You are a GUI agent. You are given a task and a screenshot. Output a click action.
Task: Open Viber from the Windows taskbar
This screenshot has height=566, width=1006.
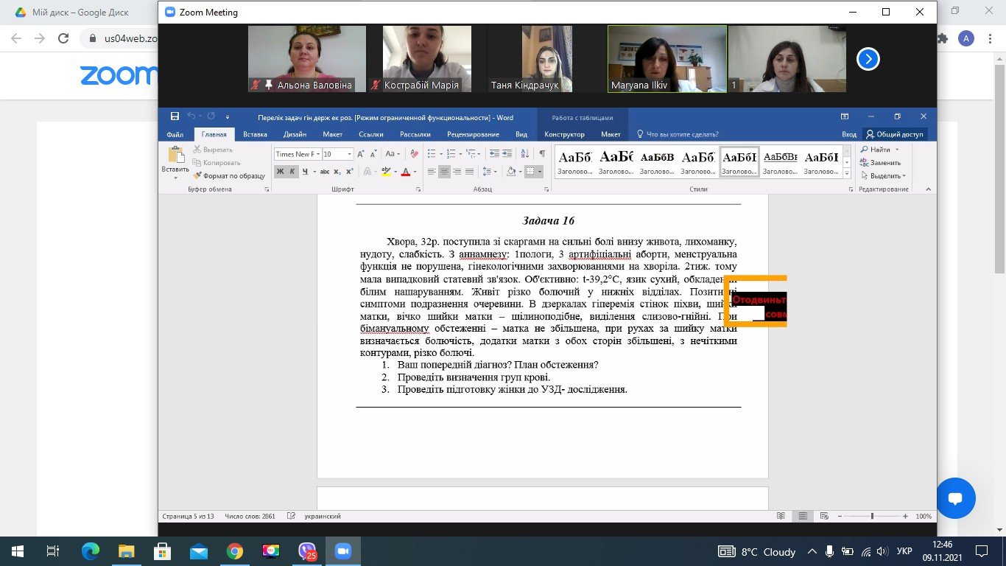click(307, 551)
